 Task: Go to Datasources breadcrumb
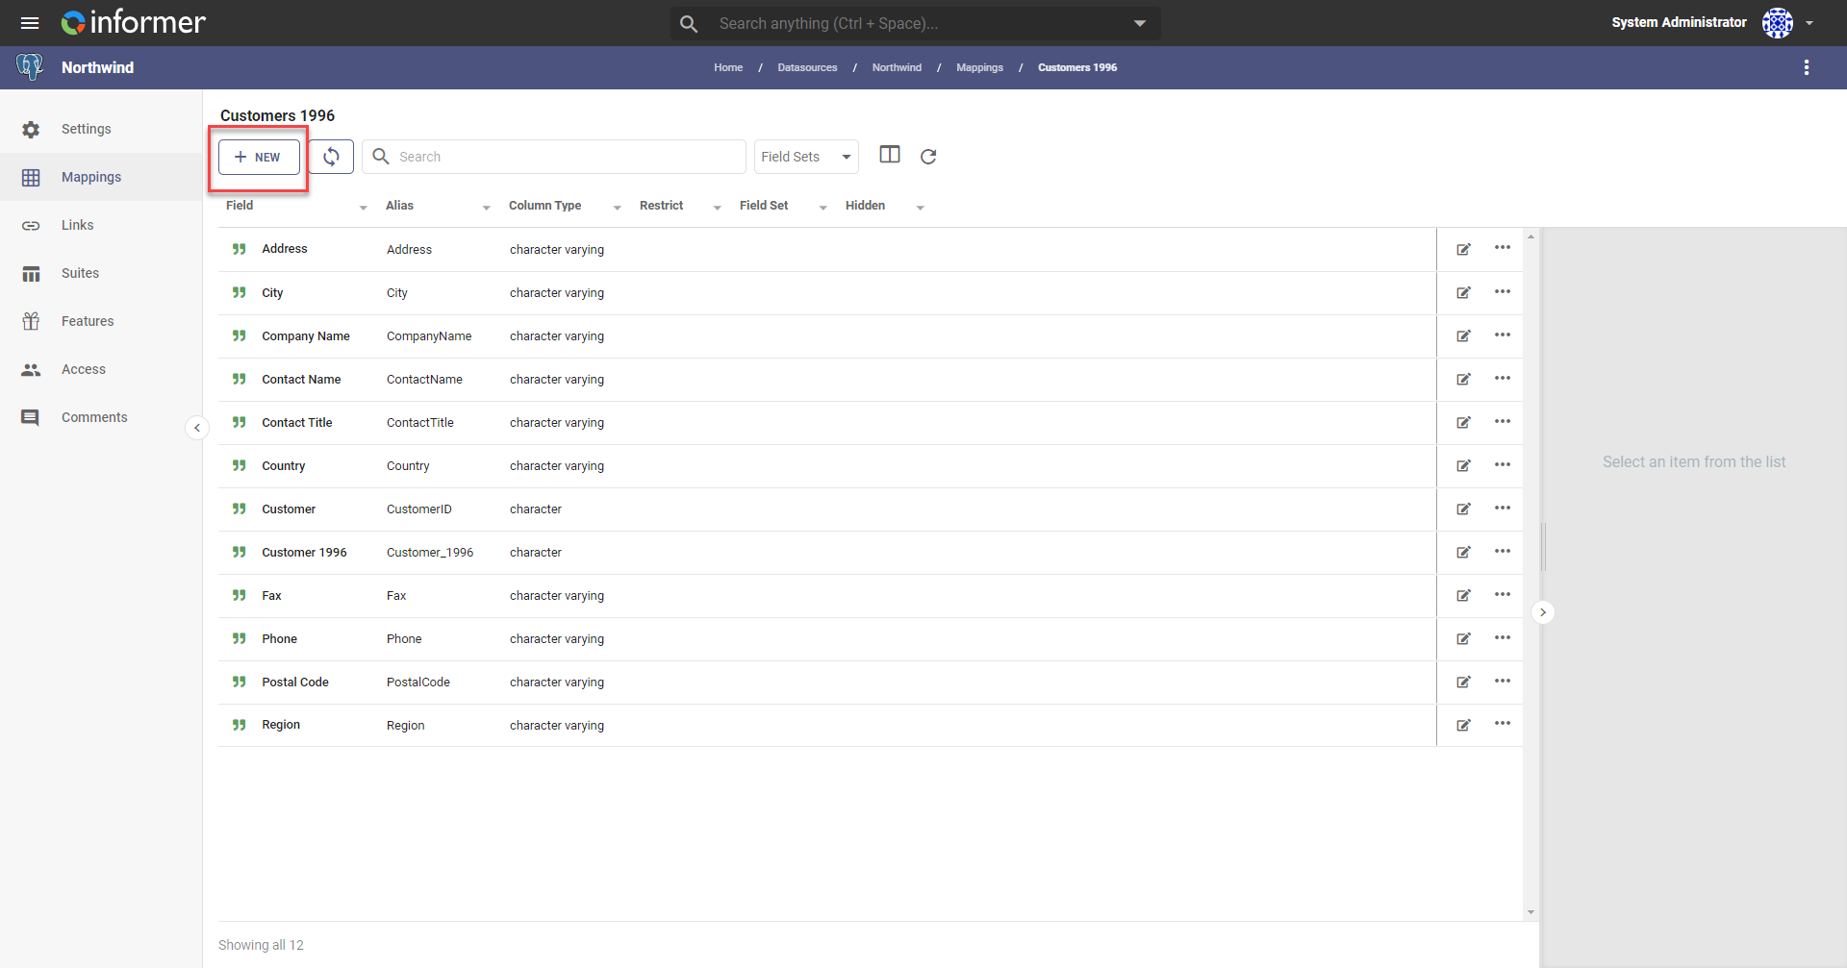click(x=807, y=67)
